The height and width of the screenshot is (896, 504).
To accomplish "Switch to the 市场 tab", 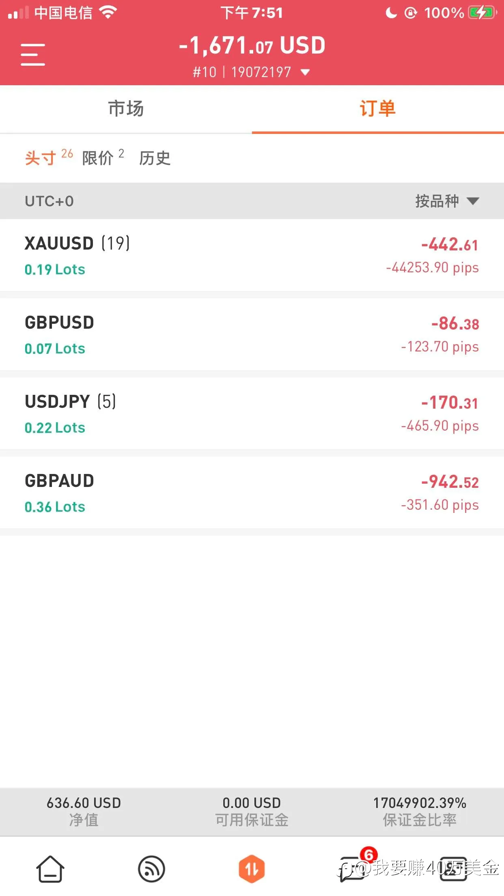I will pos(126,109).
